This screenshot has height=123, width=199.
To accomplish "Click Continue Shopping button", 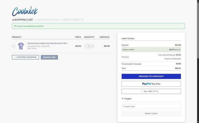I will (25, 57).
